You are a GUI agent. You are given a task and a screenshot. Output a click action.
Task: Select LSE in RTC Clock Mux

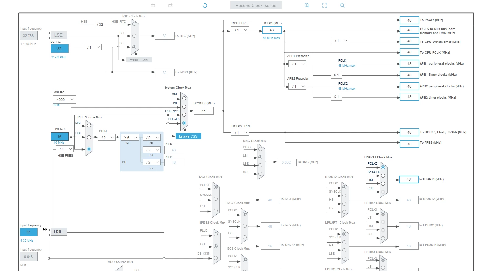coord(134,36)
